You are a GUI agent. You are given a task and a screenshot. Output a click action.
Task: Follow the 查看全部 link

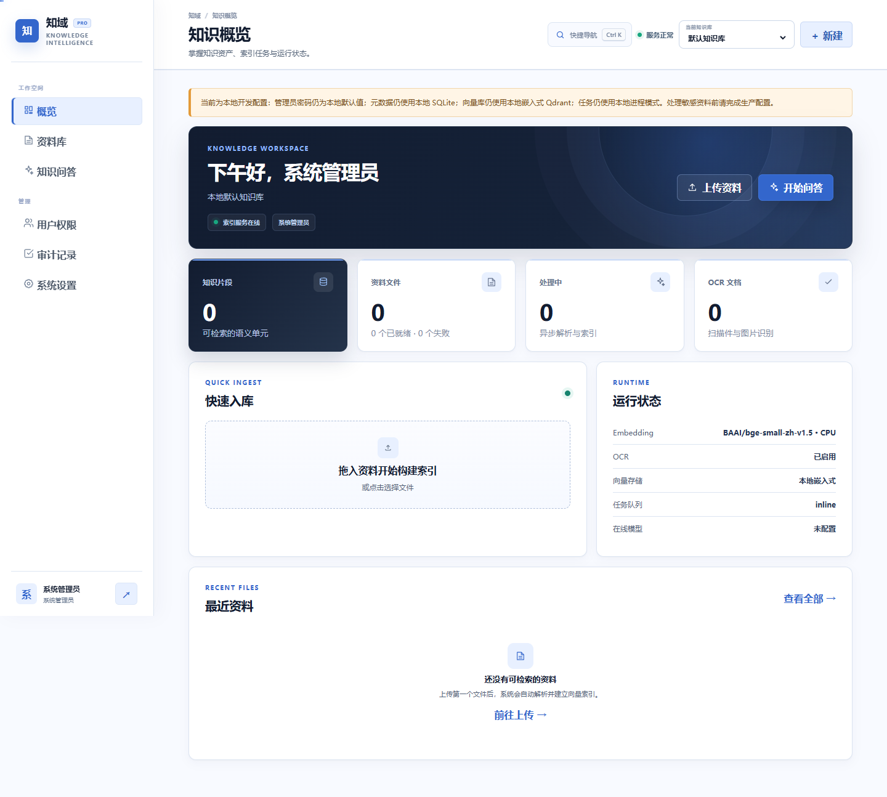coord(809,599)
